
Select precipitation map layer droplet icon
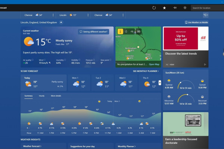tap(126, 32)
